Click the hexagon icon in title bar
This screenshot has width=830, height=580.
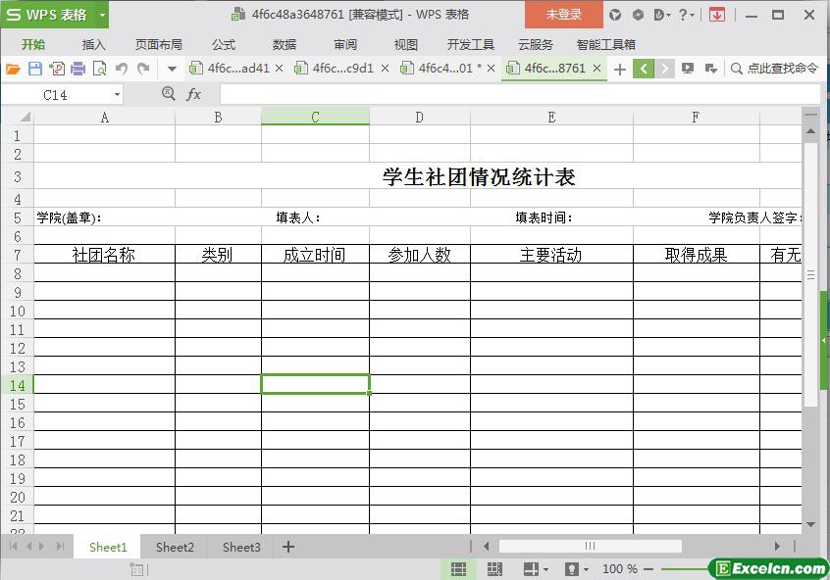tap(638, 15)
